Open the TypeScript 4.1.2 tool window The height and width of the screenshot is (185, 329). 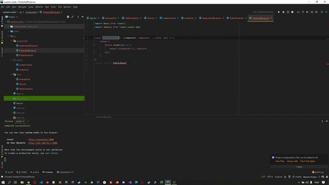(x=65, y=172)
